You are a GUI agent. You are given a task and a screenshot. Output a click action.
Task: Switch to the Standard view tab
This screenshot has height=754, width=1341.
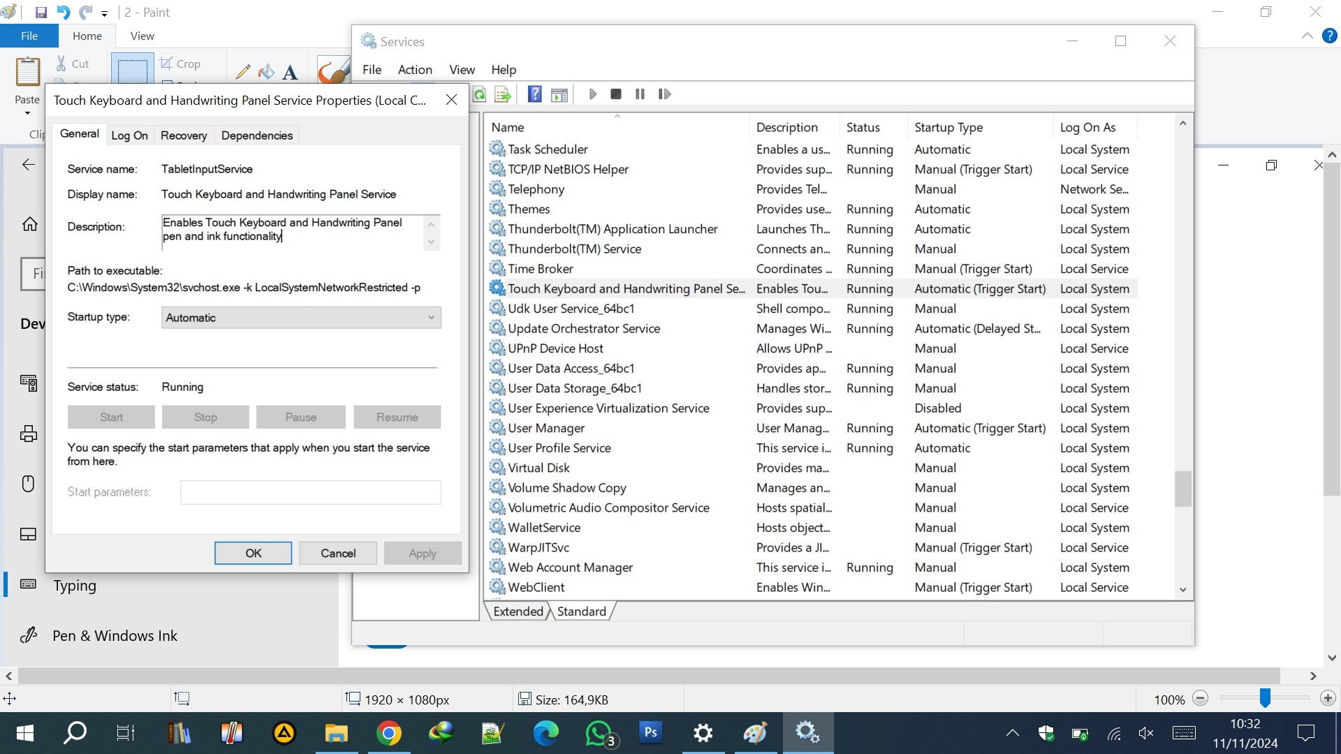pos(581,612)
